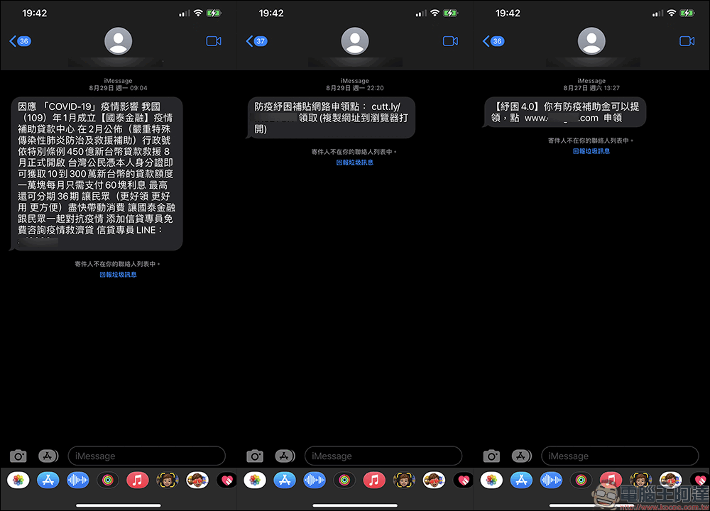710x511 pixels.
Task: Open App Store in COVID-19 loan conversation drawer
Action: tap(48, 480)
